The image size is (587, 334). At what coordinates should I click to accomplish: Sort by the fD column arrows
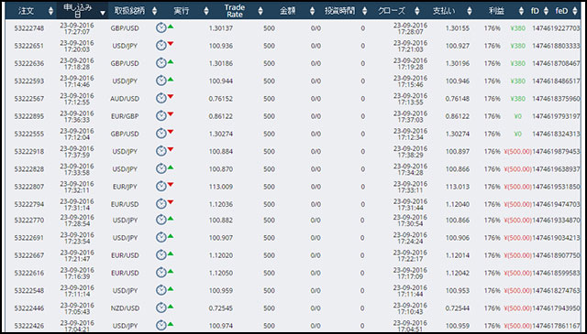[547, 11]
